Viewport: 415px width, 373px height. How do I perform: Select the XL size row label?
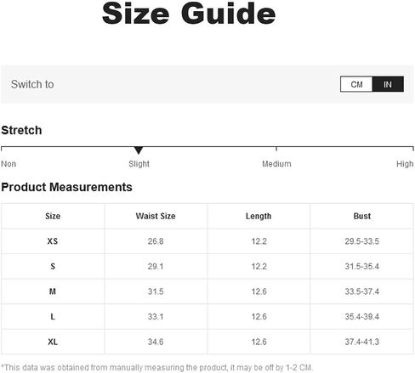pyautogui.click(x=53, y=342)
